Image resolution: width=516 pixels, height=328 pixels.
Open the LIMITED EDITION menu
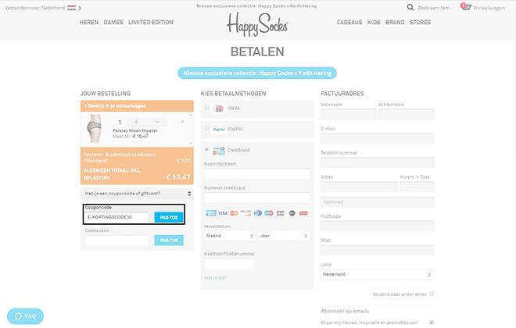151,23
